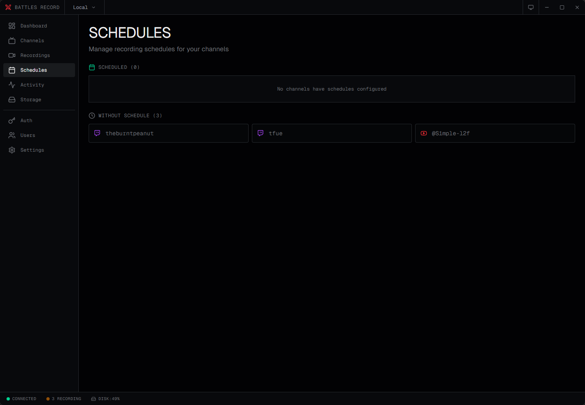The width and height of the screenshot is (585, 405).
Task: Select the Channels menu entry
Action: (33, 40)
